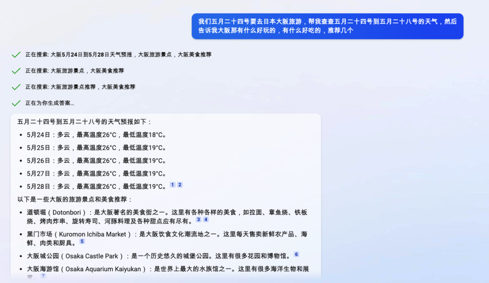Screen dimensions: 489x283
Task: Open citation badge 2 after the weather list
Action: pyautogui.click(x=179, y=185)
